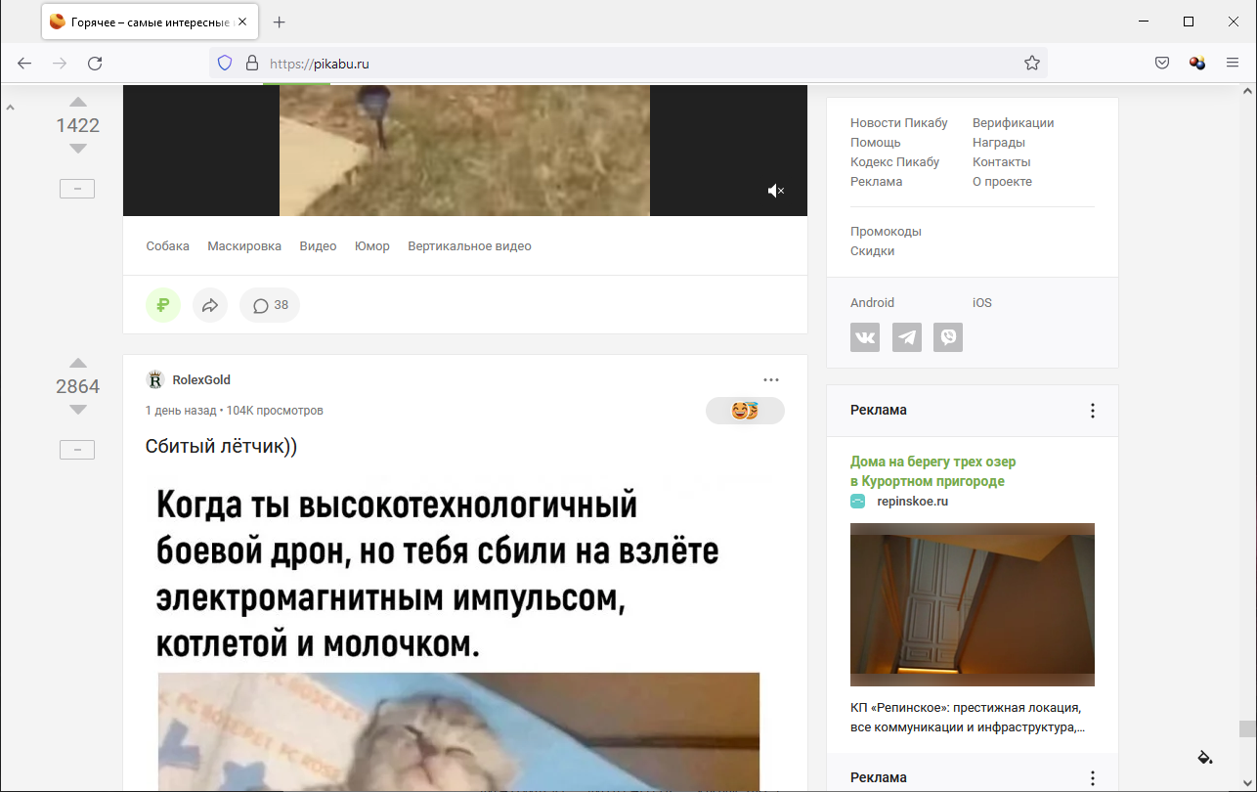Go forward in browser history
Screen dimensions: 1257x792
point(60,63)
